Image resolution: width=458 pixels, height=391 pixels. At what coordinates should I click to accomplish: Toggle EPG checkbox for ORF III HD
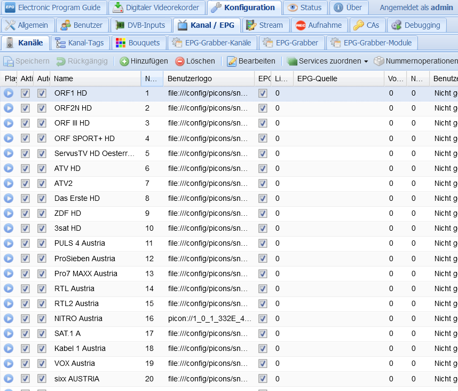point(263,123)
